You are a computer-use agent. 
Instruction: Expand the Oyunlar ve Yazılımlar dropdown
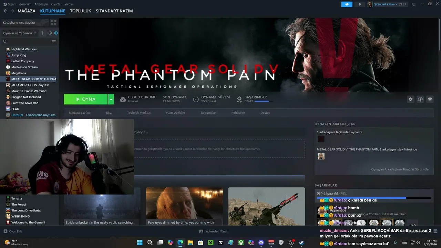(x=20, y=33)
